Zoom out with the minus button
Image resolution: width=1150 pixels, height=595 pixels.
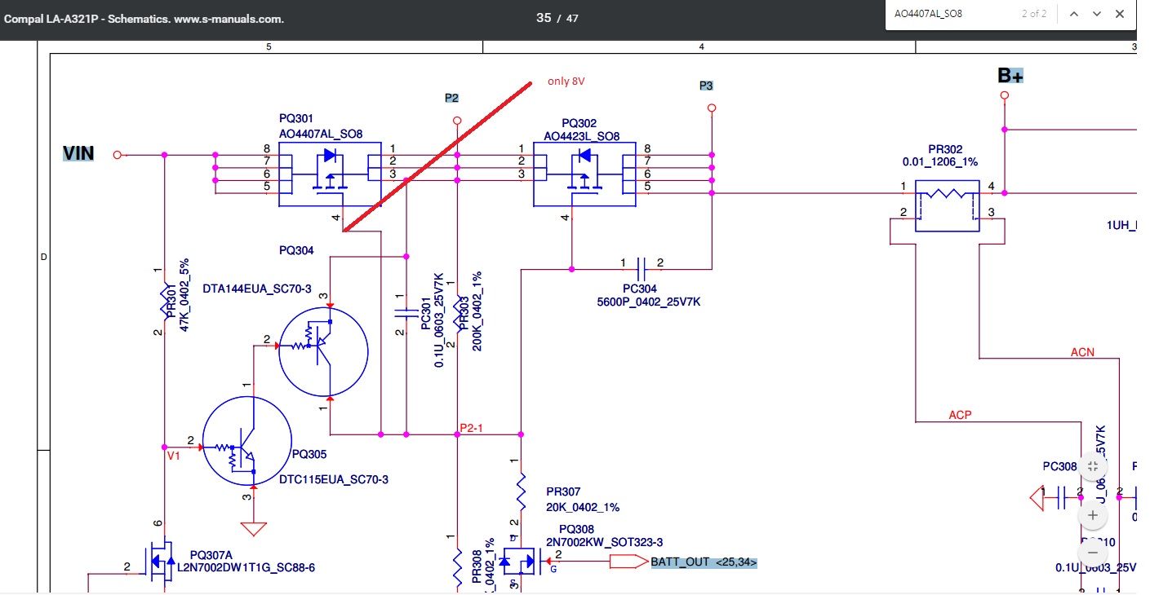tap(1093, 551)
